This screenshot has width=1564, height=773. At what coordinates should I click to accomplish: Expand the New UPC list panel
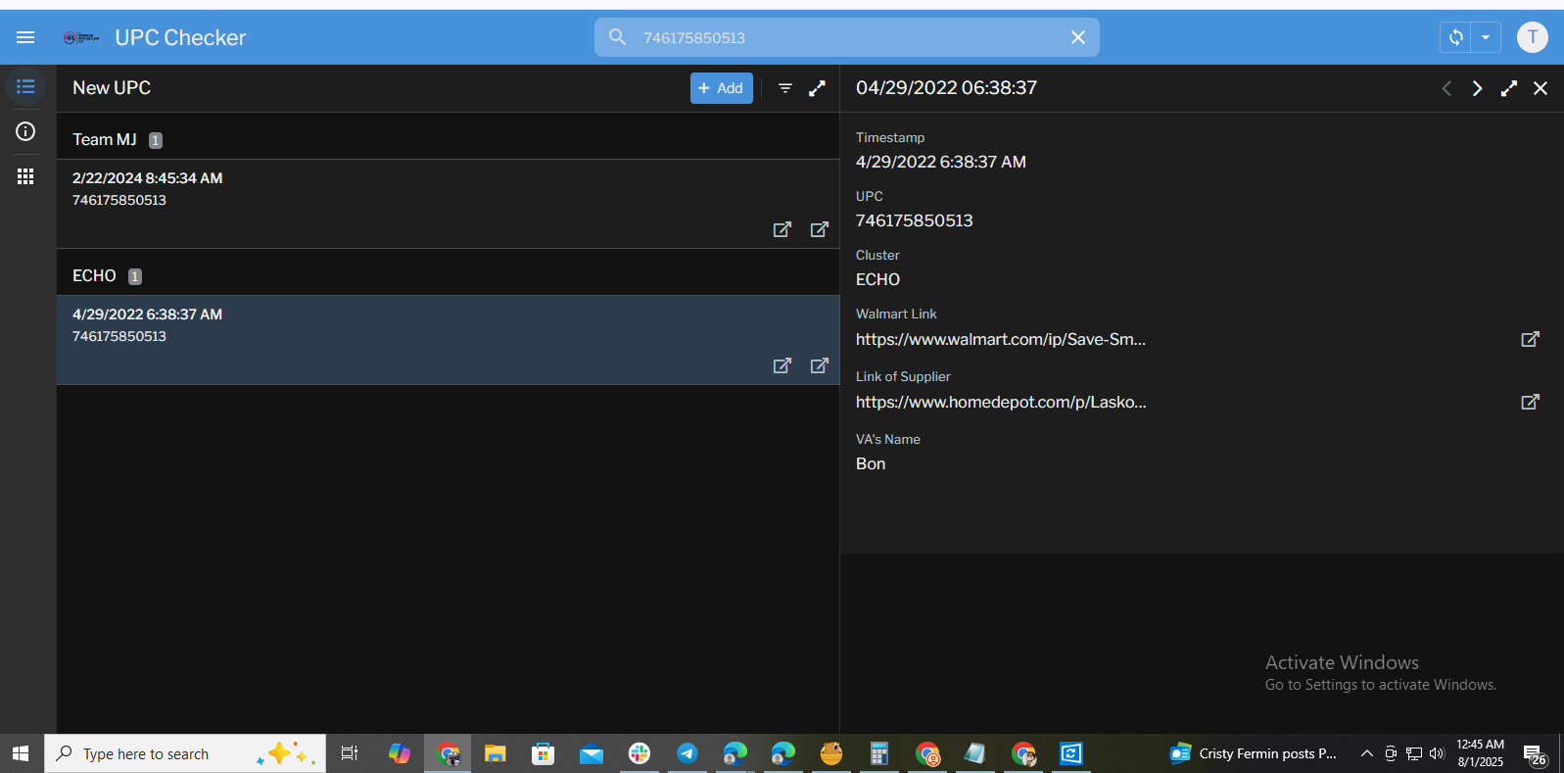tap(817, 88)
